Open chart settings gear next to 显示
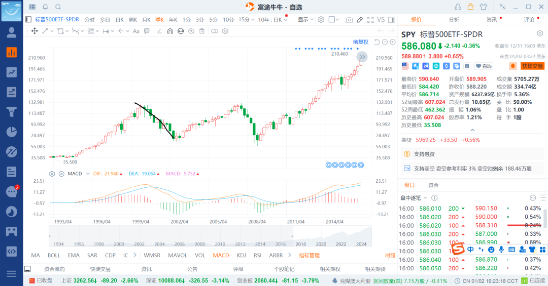The image size is (548, 286). [x=321, y=20]
